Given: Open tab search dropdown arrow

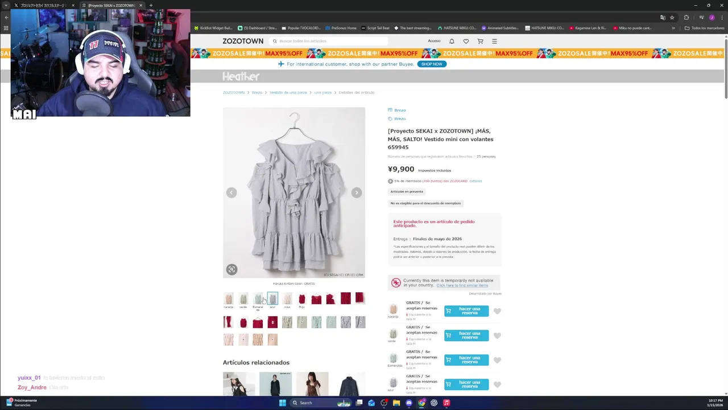Looking at the screenshot, I should pyautogui.click(x=6, y=5).
